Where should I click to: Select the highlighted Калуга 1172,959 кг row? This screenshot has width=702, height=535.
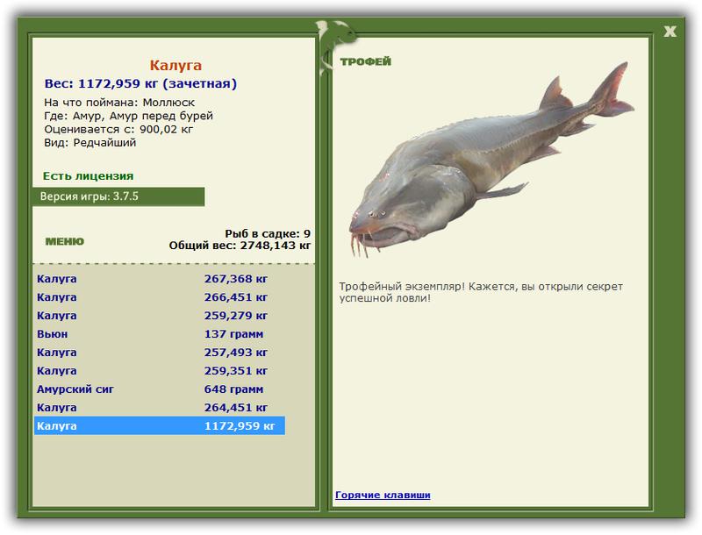pos(160,425)
